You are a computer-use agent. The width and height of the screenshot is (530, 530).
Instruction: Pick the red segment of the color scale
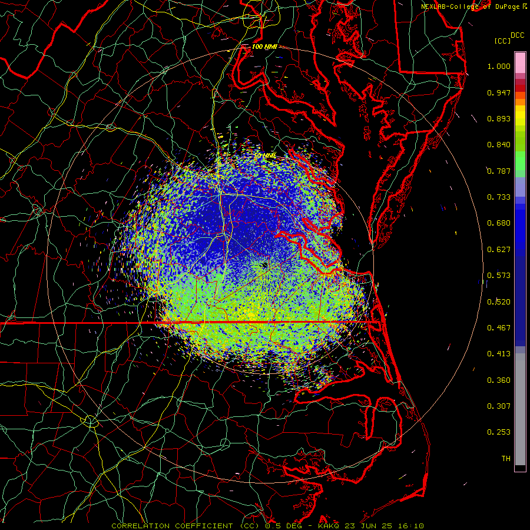(x=520, y=88)
